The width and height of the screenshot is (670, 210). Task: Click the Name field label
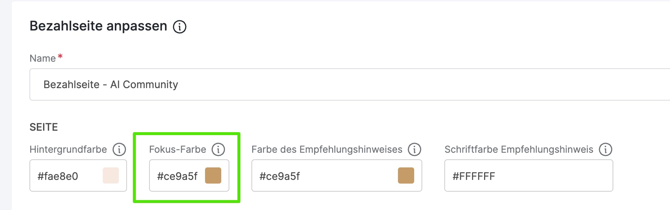coord(43,58)
